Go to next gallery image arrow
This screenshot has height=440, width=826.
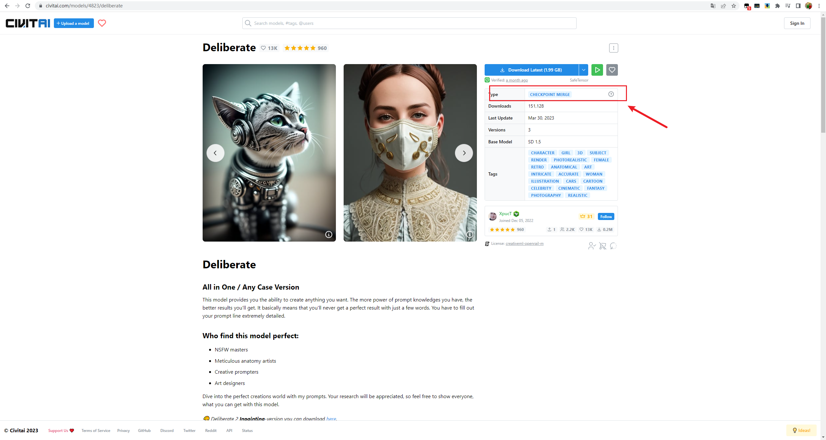pyautogui.click(x=464, y=153)
